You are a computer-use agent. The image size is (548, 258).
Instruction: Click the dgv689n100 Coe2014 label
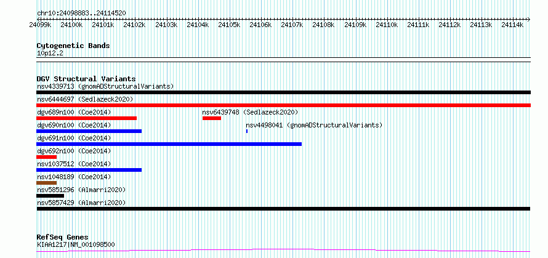(x=74, y=112)
